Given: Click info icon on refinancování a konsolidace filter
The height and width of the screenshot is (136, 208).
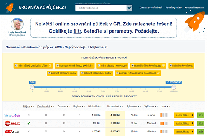Looking at the screenshot, I should tap(158, 73).
